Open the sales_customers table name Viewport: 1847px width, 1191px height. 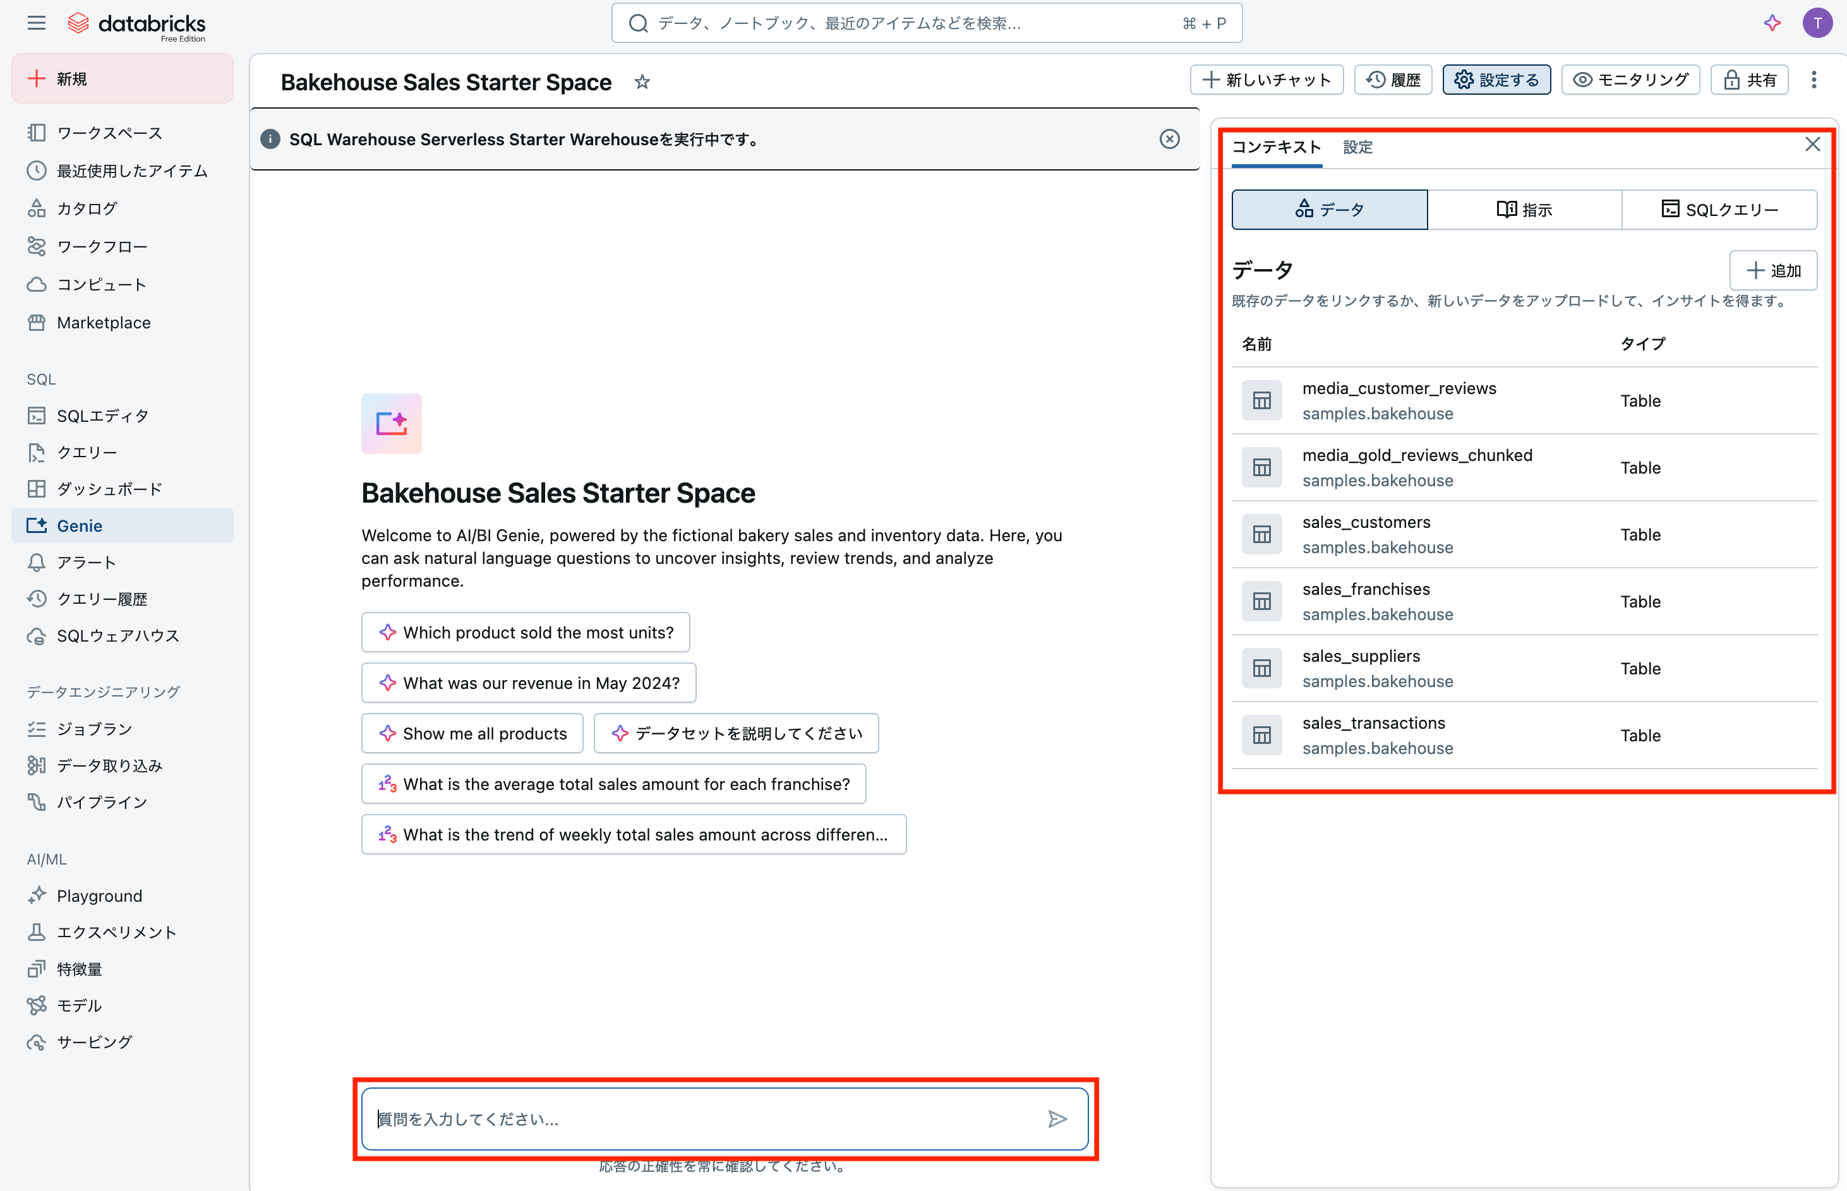pos(1366,522)
